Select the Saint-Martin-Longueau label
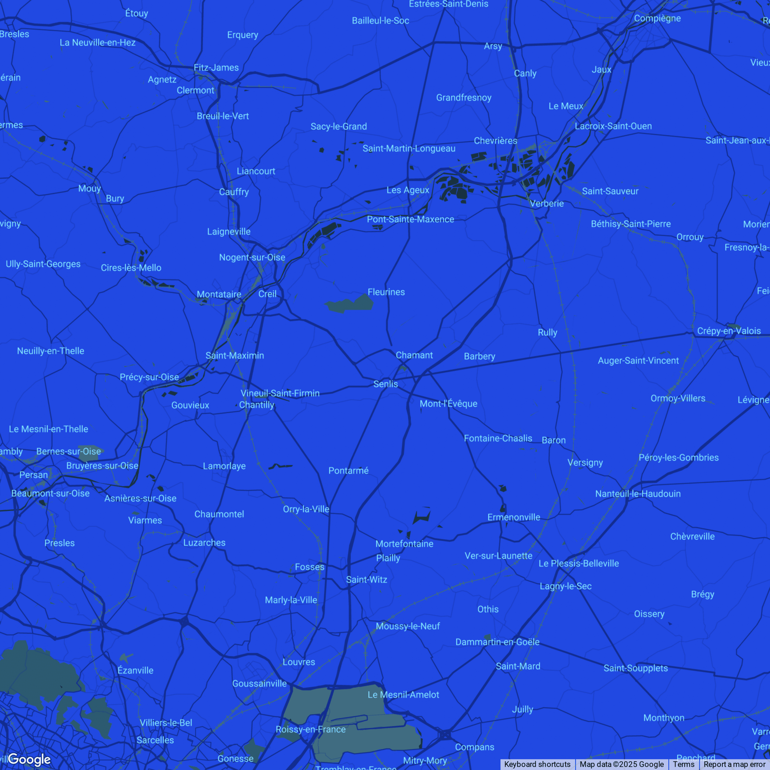Image resolution: width=770 pixels, height=770 pixels. (x=408, y=148)
